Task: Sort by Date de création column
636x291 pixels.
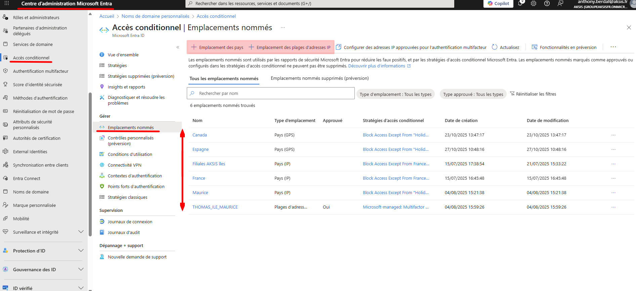Action: (461, 120)
